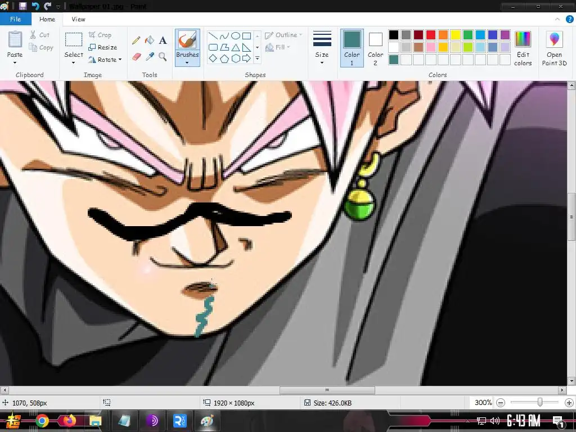The width and height of the screenshot is (576, 432).
Task: Select the Magnifier tool
Action: 163,57
